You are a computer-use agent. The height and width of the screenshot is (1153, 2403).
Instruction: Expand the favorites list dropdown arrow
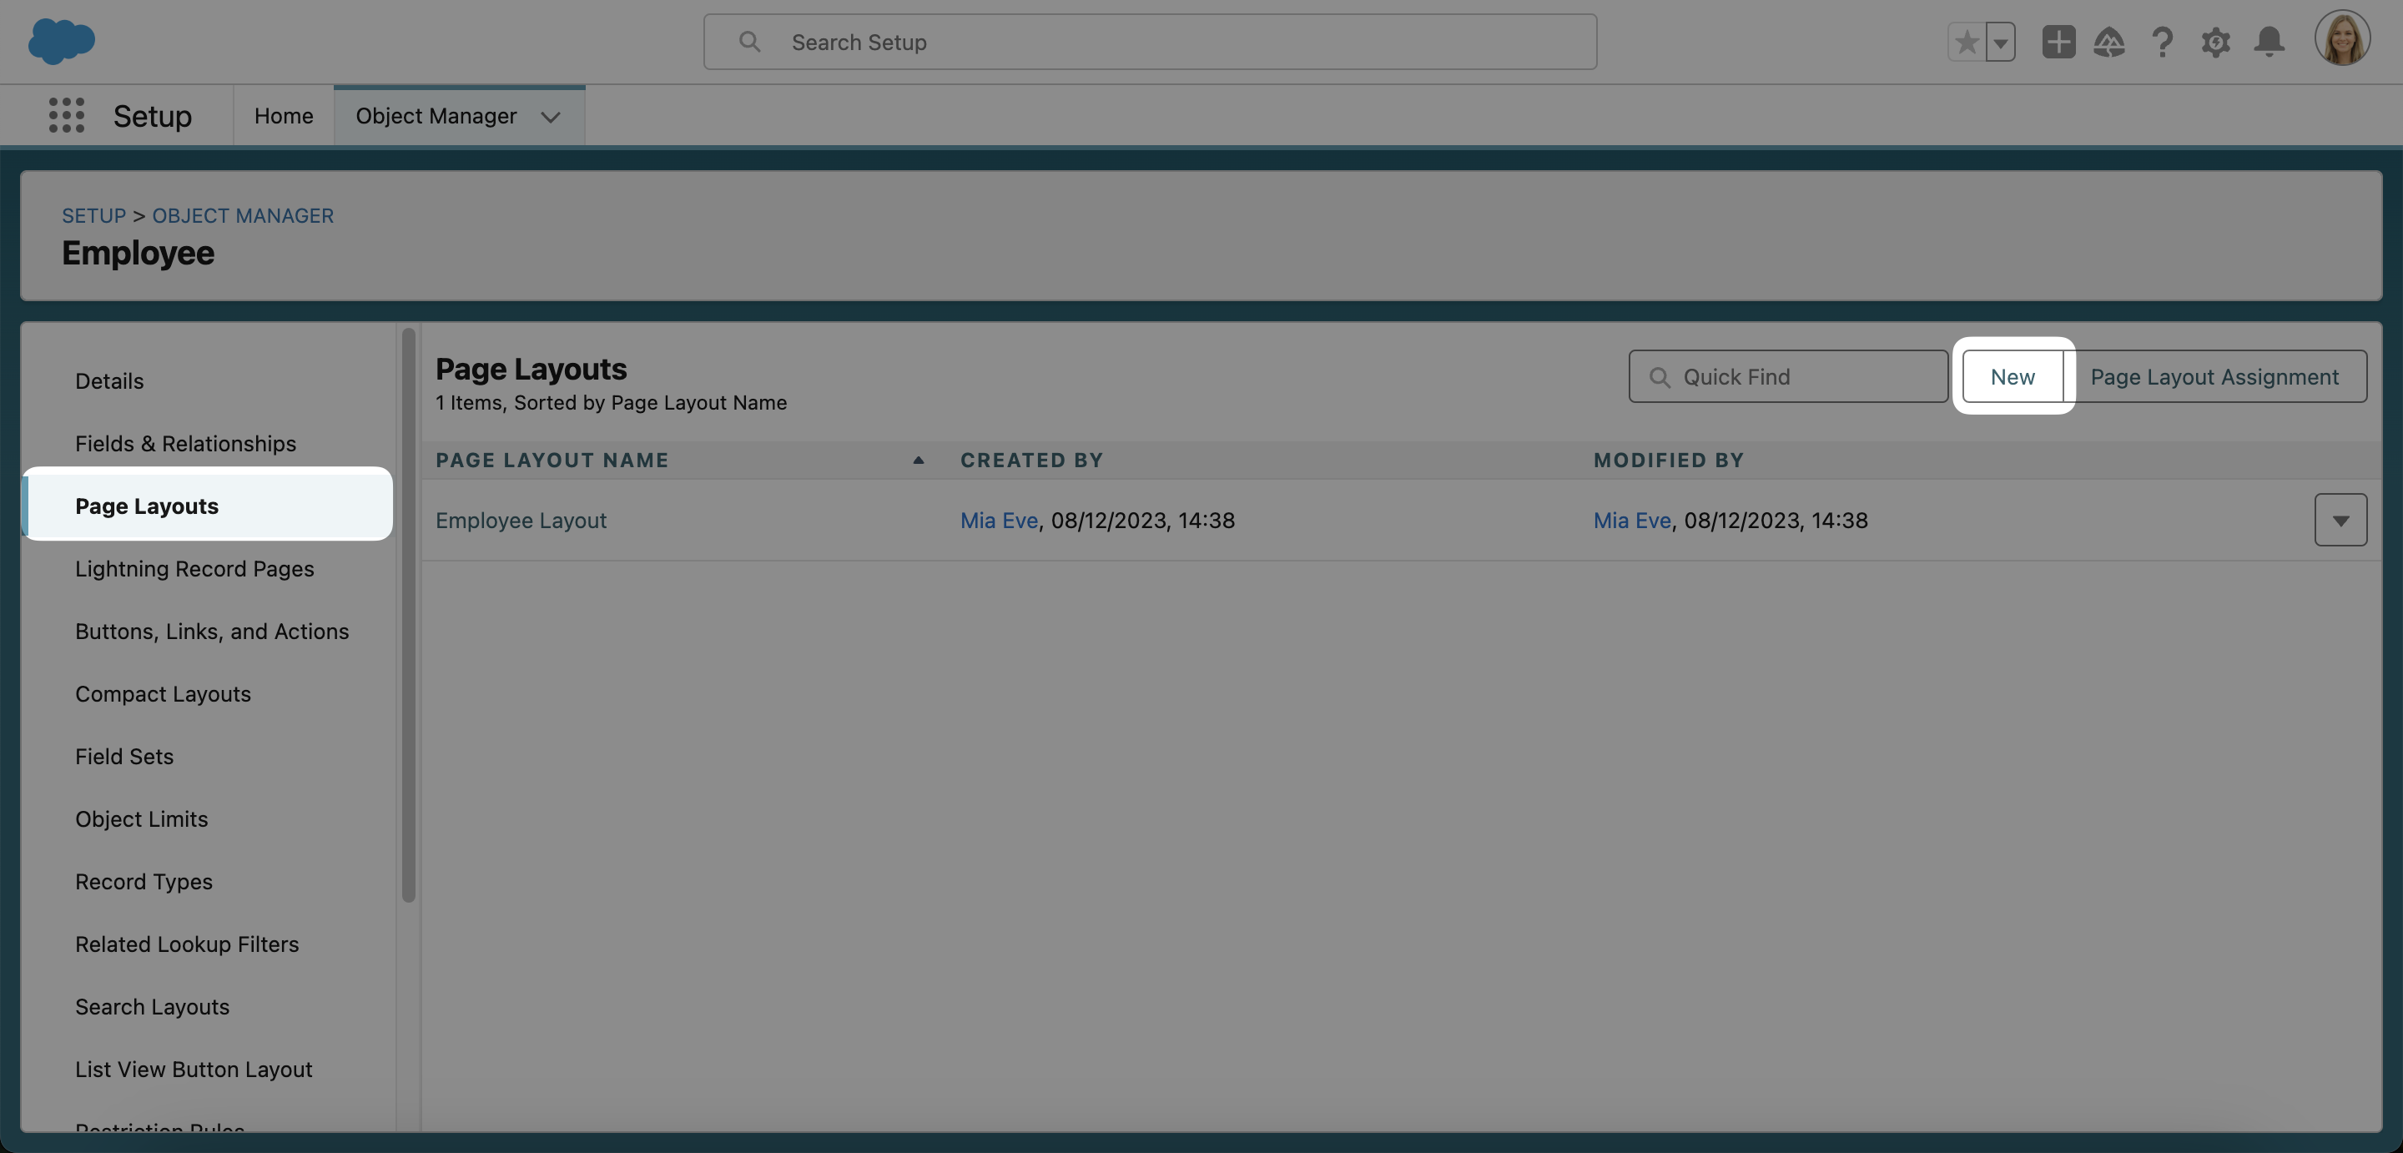(x=2000, y=42)
